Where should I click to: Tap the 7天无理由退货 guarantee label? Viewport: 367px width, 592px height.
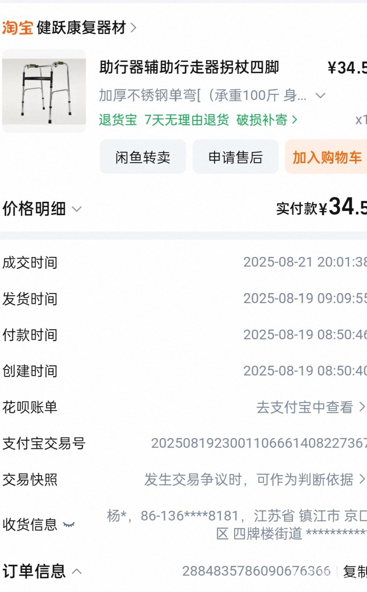click(x=187, y=120)
